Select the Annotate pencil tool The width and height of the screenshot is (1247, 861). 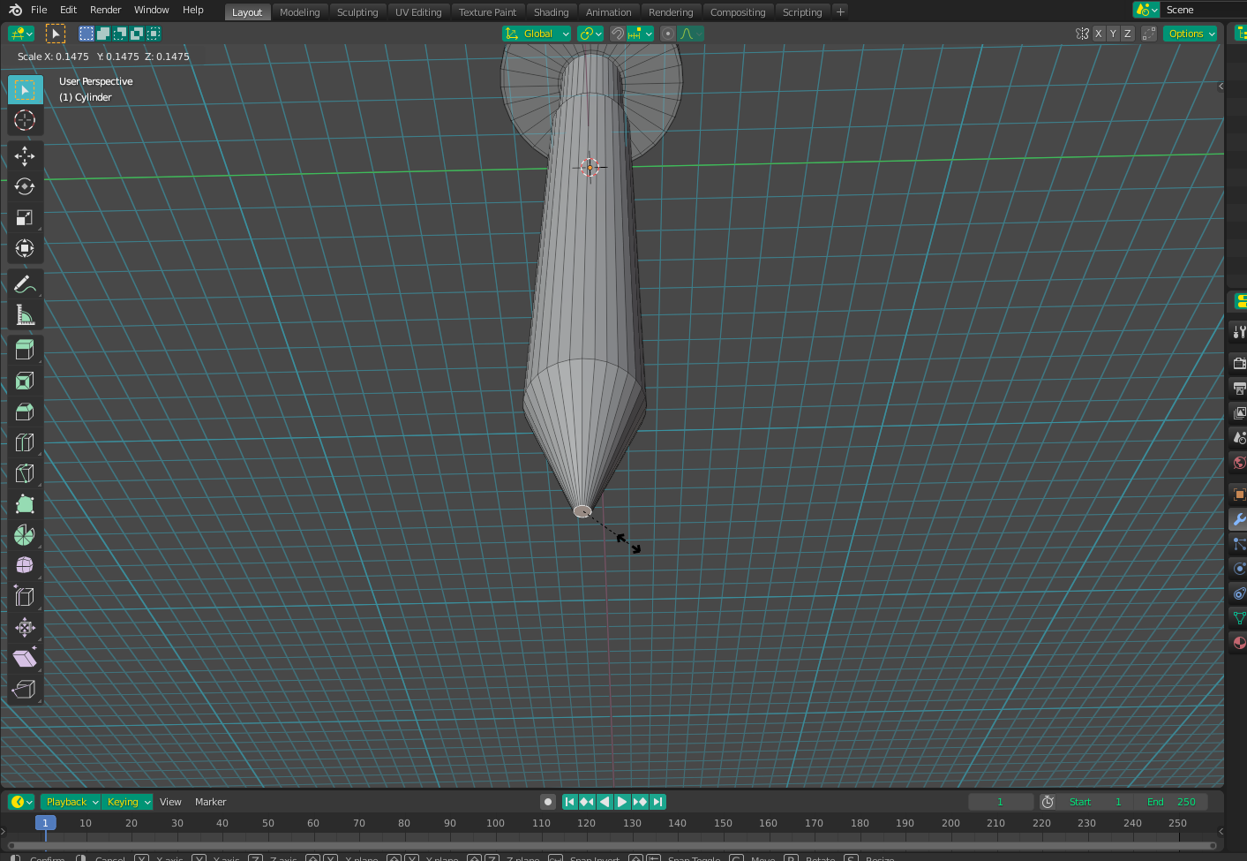pos(25,284)
